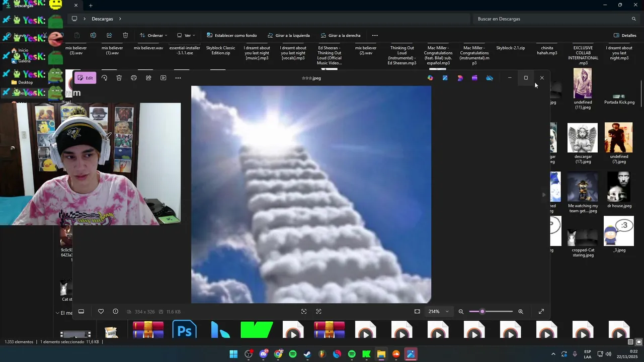Switch Explorer to large thumbnails view
644x362 pixels.
coord(639,342)
